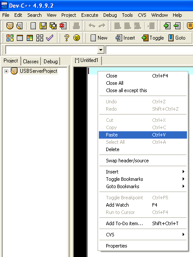Click the Goto bookmarks toolbar button
193x257 pixels.
177,38
